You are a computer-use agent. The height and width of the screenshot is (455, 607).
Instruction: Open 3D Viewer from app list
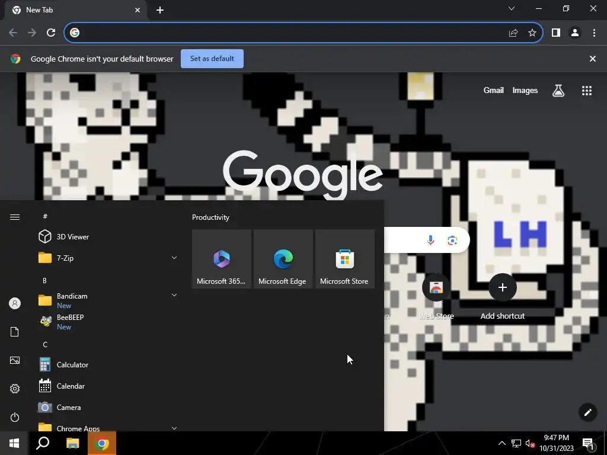(x=108, y=237)
